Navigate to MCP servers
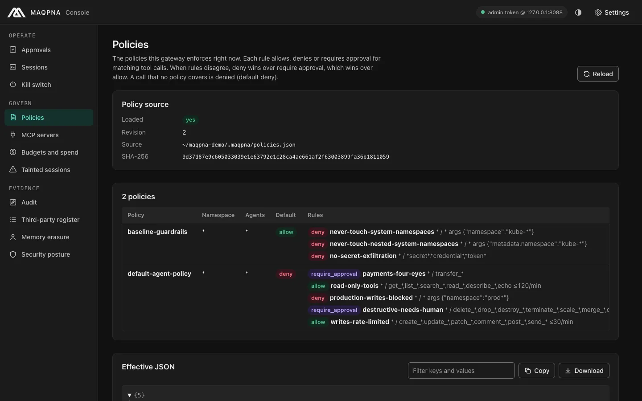The width and height of the screenshot is (642, 401). [49, 135]
